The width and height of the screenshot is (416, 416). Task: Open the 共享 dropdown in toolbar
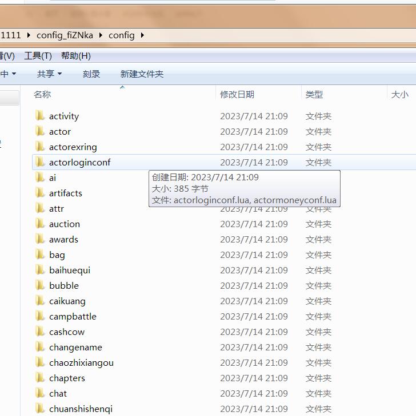[x=49, y=74]
